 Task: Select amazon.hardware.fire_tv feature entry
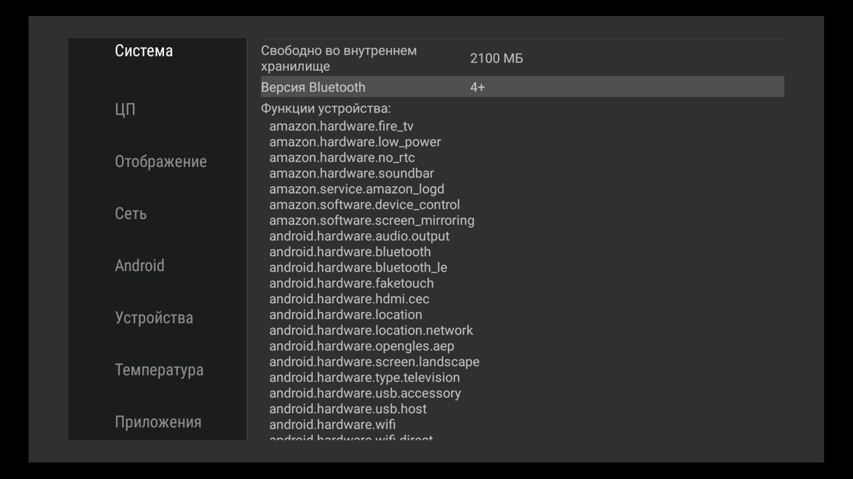coord(341,126)
